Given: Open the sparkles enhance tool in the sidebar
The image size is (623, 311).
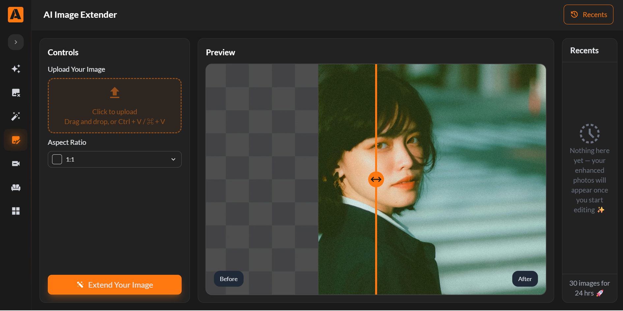Looking at the screenshot, I should pyautogui.click(x=16, y=69).
